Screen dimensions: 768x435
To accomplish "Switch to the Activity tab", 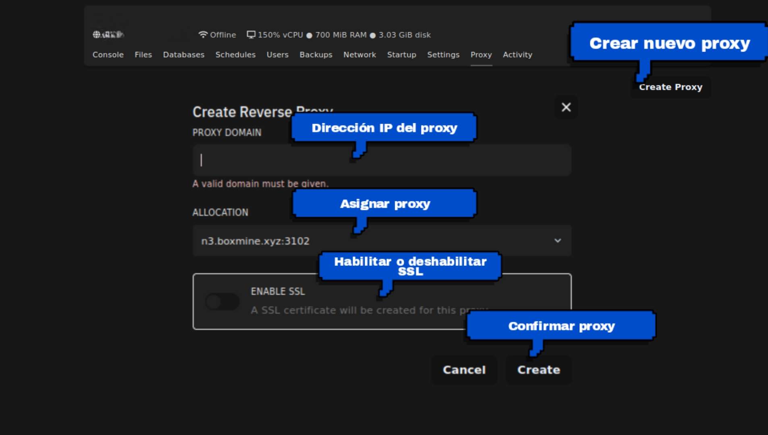I will [517, 55].
